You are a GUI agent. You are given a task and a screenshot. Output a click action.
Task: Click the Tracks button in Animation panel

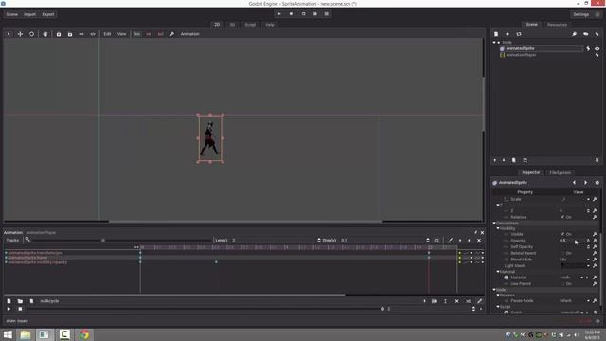point(12,240)
